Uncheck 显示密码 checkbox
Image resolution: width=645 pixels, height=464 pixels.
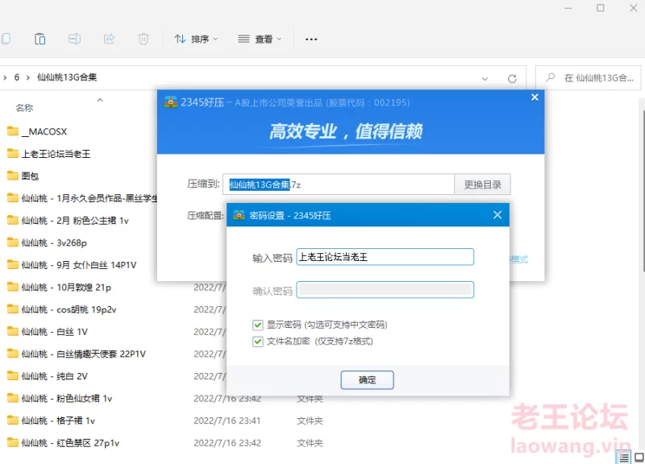[258, 325]
